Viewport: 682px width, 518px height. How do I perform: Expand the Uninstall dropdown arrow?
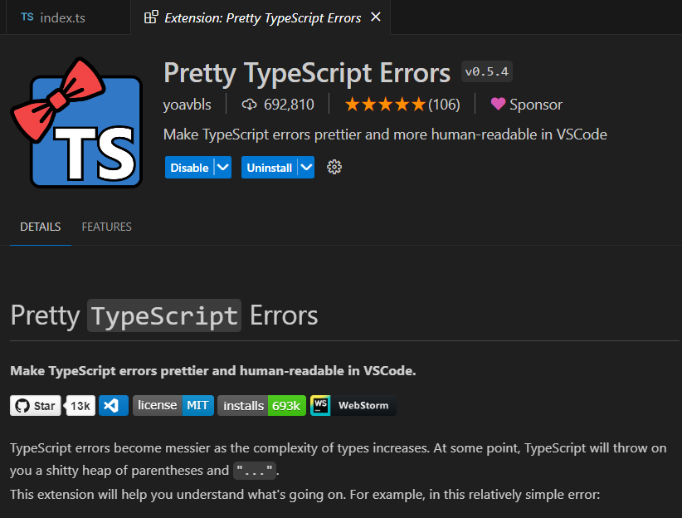306,168
